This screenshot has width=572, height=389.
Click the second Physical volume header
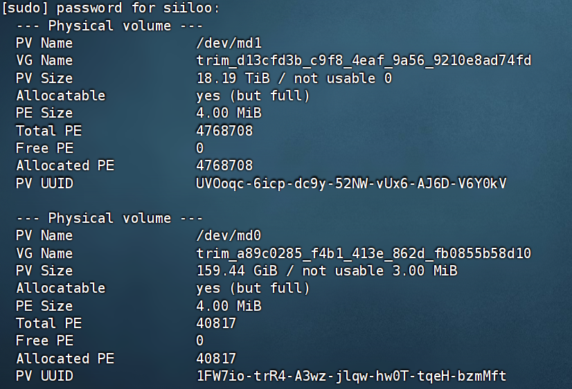click(x=109, y=218)
